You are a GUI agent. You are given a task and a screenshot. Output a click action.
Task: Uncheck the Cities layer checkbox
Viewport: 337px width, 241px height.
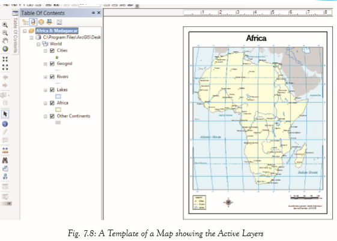[x=52, y=50]
